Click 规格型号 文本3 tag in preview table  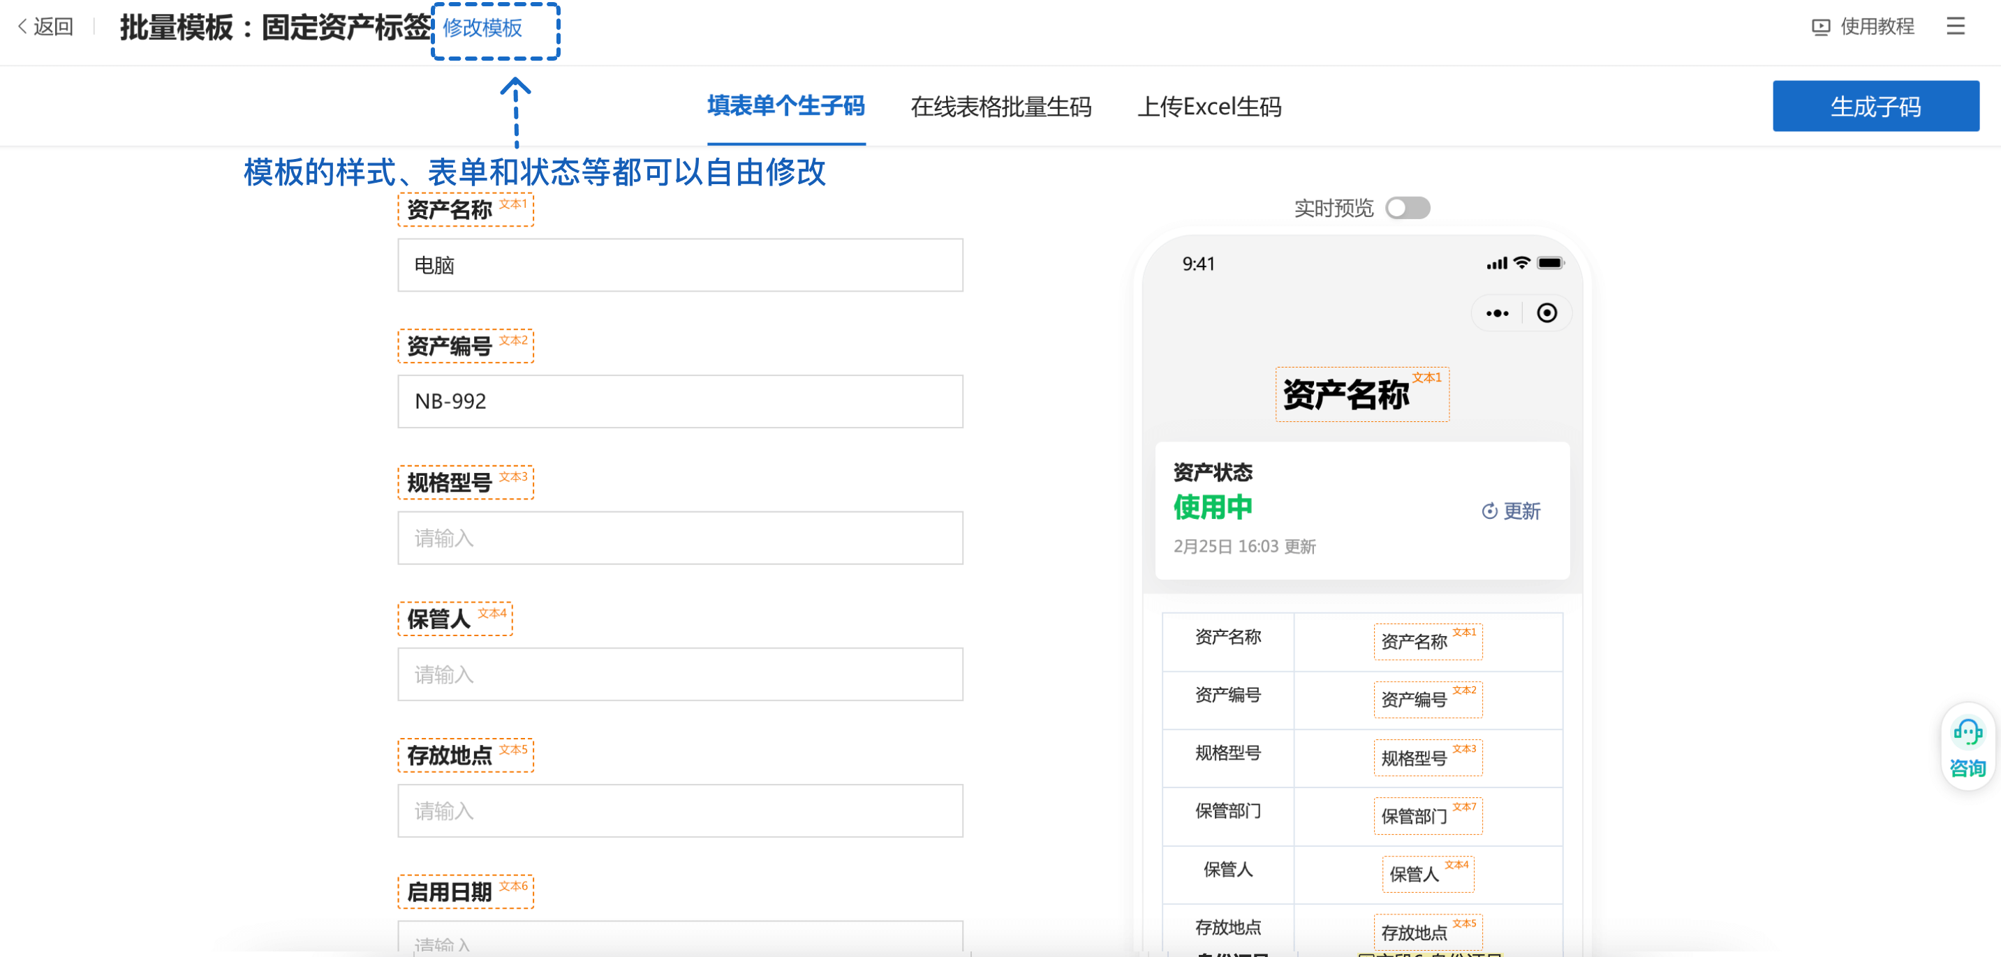(x=1428, y=758)
